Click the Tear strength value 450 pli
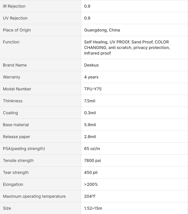 [x=91, y=172]
